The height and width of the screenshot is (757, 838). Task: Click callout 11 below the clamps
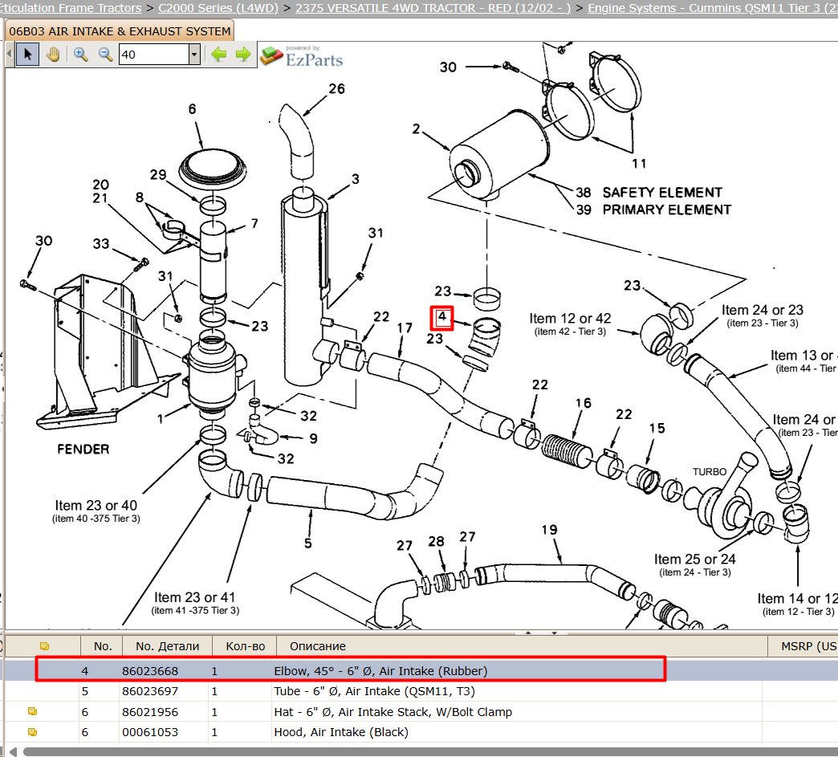click(x=639, y=164)
